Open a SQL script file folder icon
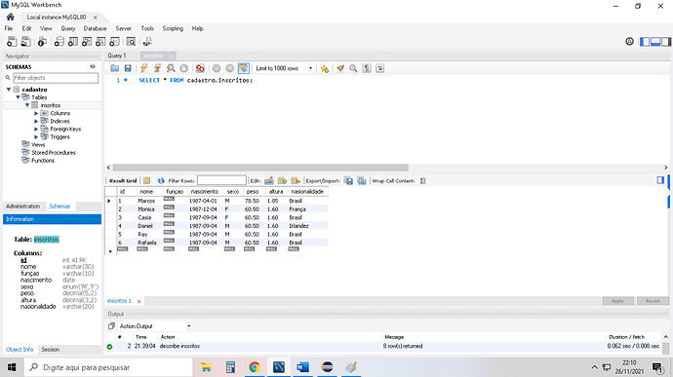 click(x=114, y=68)
